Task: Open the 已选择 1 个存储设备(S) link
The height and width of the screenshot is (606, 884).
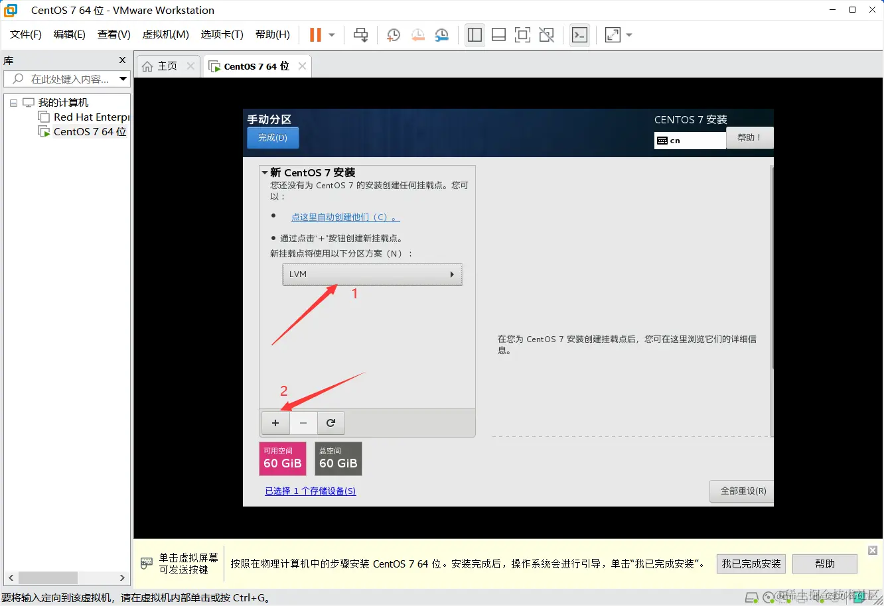Action: 311,491
